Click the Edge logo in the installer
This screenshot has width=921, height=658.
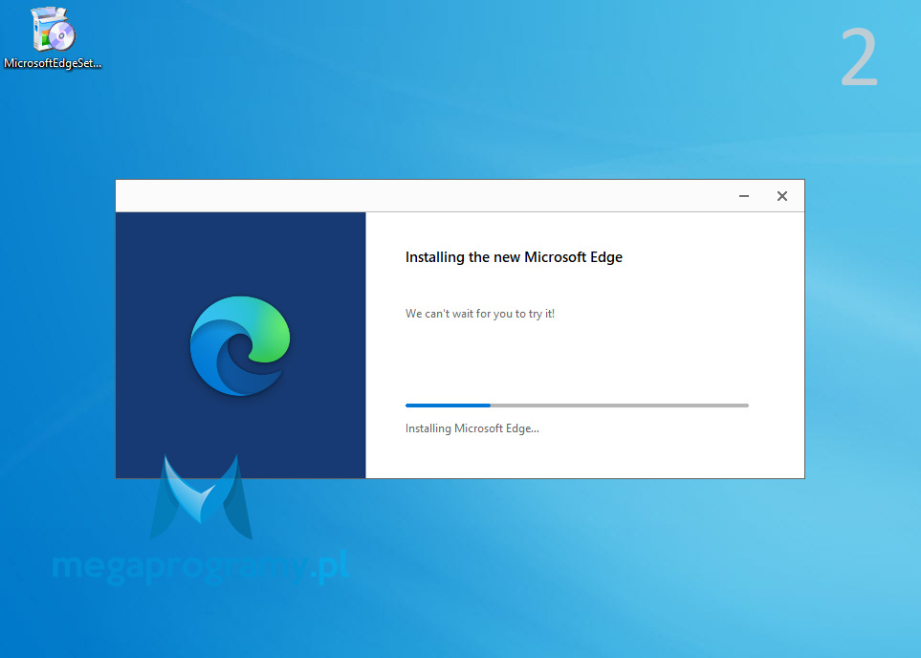[x=240, y=345]
